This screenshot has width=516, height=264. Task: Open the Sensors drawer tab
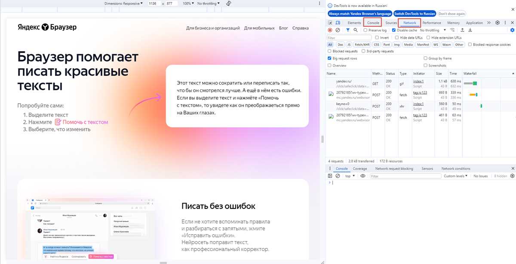point(427,169)
